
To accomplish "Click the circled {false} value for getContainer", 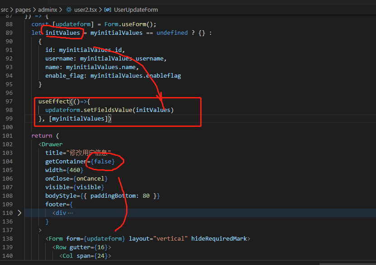I will tap(103, 161).
